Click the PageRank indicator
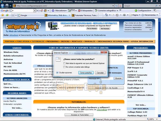The height and width of the screenshot is (121, 161). (x=71, y=10)
